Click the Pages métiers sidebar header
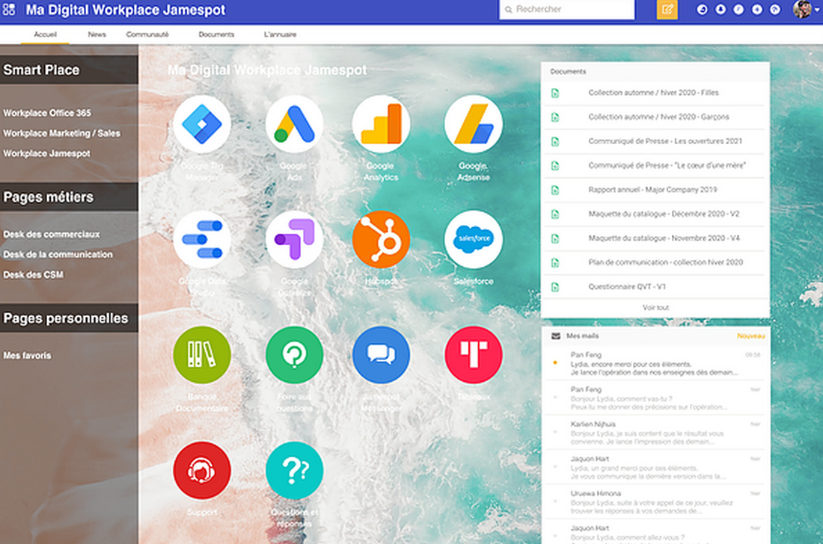823x544 pixels. [x=69, y=197]
